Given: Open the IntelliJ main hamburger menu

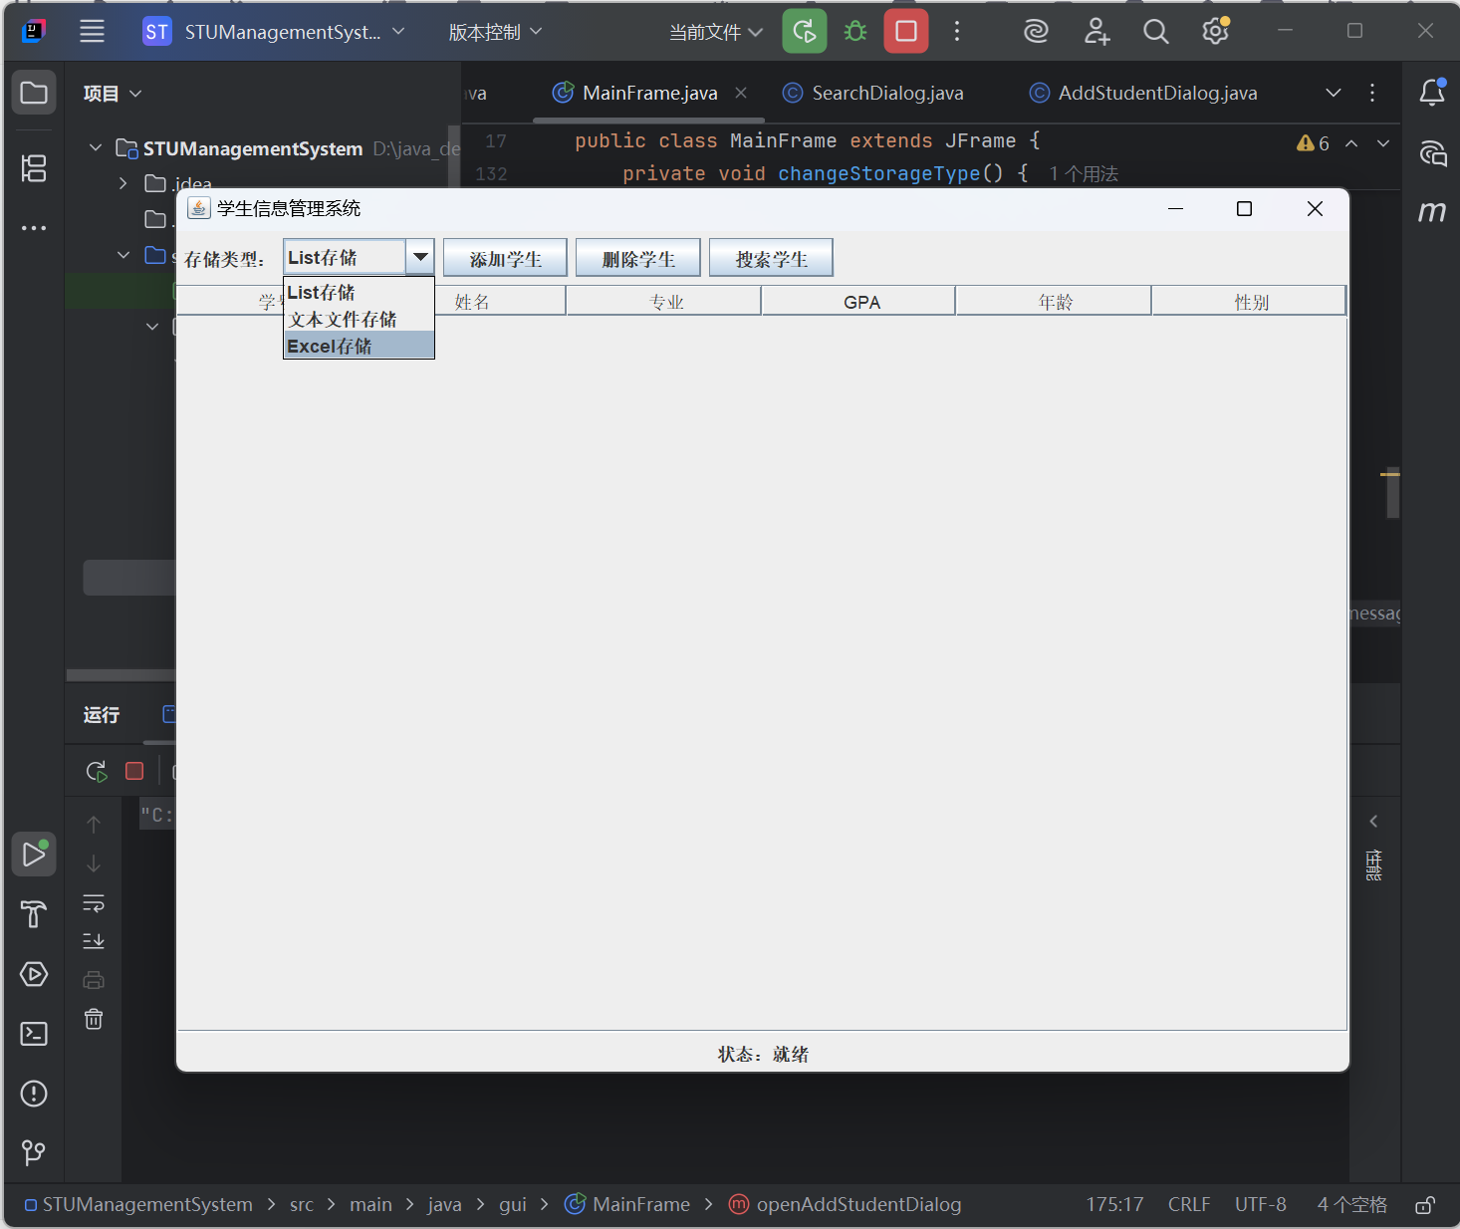Looking at the screenshot, I should tap(92, 32).
